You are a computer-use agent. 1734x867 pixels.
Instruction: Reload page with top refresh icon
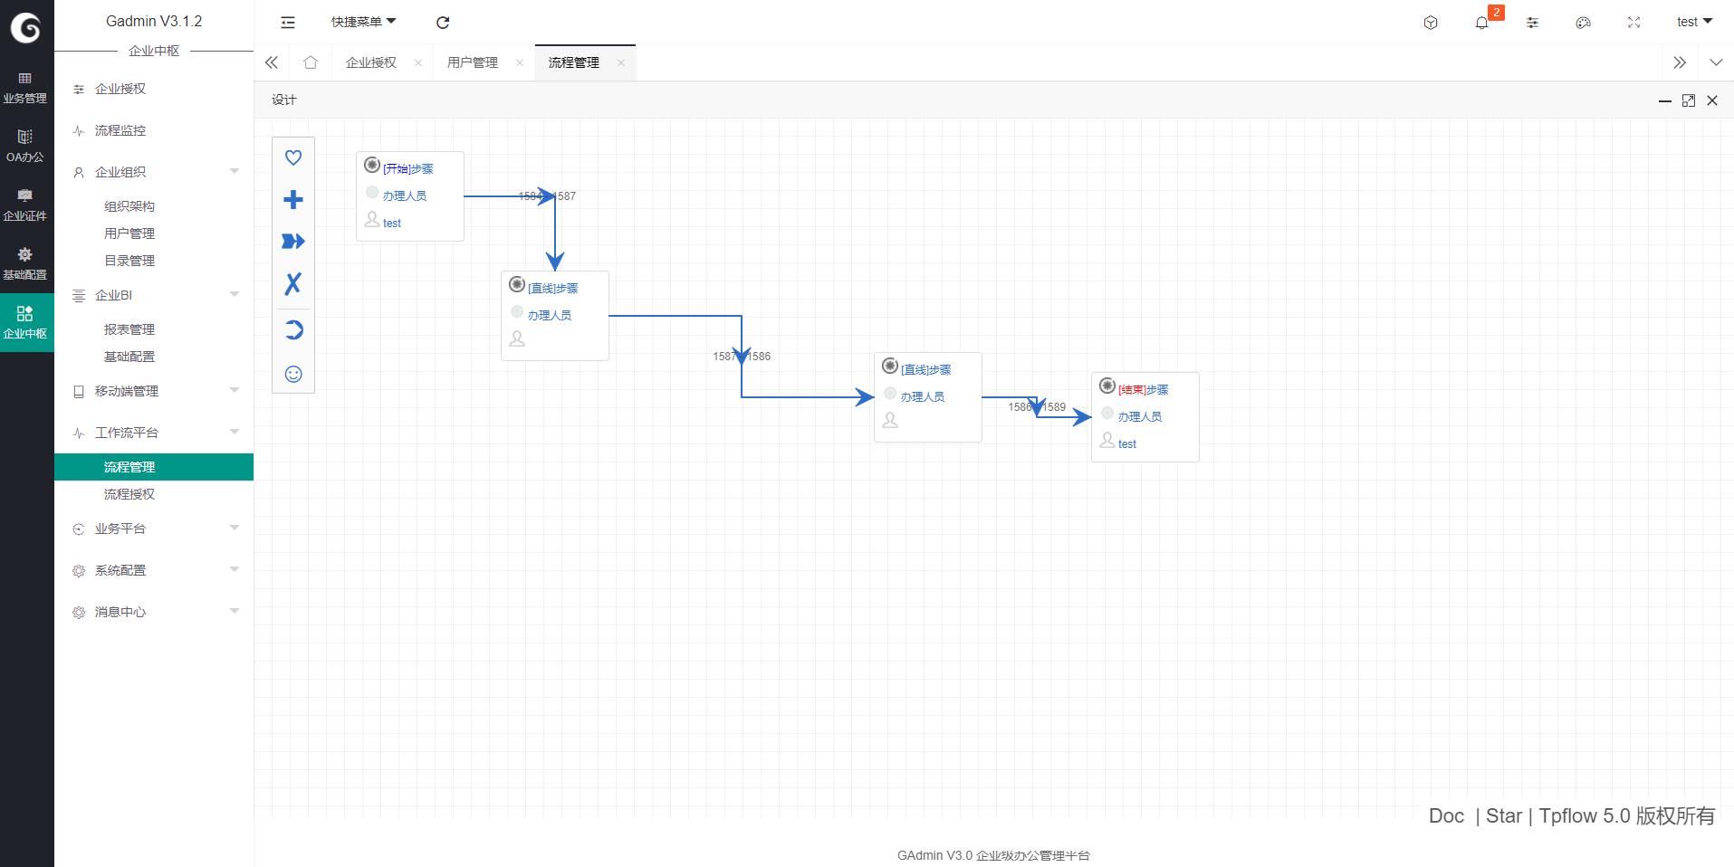pyautogui.click(x=443, y=23)
